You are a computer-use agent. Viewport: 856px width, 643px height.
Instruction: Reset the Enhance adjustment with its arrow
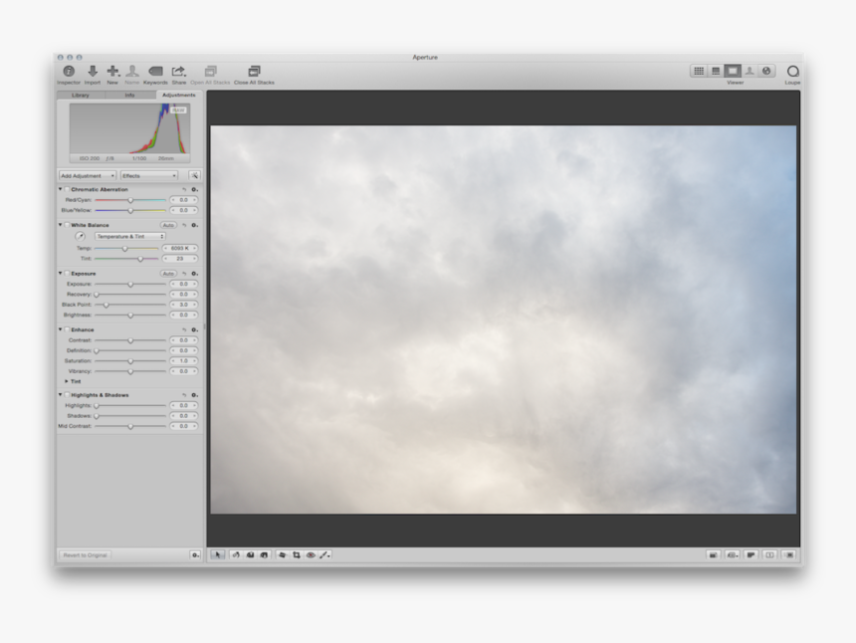tap(184, 329)
